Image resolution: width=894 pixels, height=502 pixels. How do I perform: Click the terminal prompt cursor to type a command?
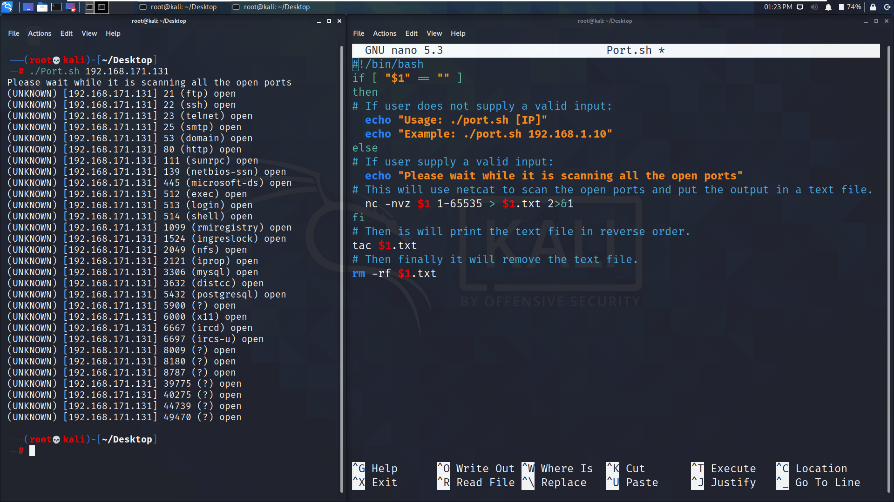point(32,450)
